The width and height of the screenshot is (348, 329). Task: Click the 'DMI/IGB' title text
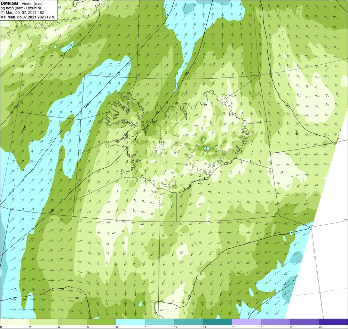[x=9, y=3]
